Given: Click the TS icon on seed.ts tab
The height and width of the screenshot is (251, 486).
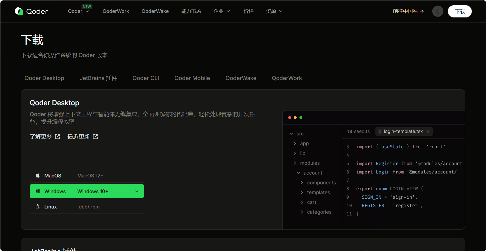Looking at the screenshot, I should [349, 132].
